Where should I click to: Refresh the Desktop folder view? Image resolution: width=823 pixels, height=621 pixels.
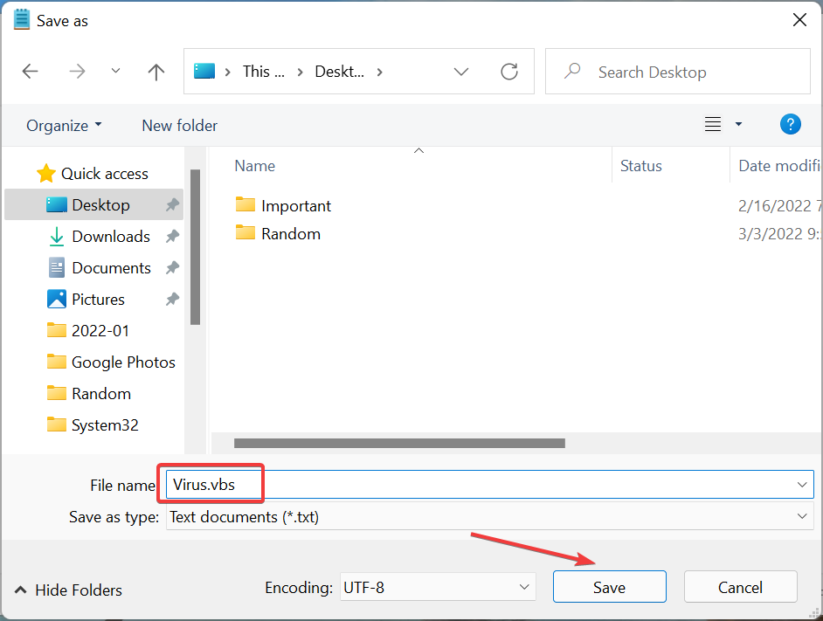[x=509, y=72]
